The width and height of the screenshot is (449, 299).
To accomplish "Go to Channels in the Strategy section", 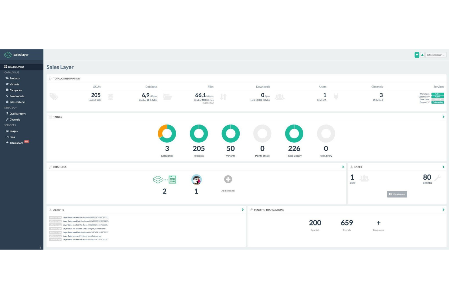I will (14, 120).
